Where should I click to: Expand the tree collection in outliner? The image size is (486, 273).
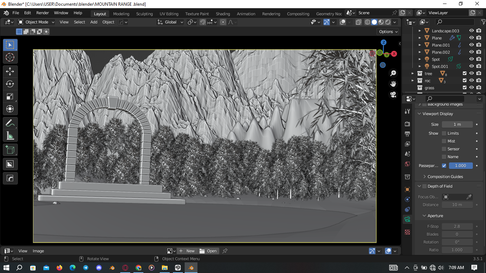(413, 74)
